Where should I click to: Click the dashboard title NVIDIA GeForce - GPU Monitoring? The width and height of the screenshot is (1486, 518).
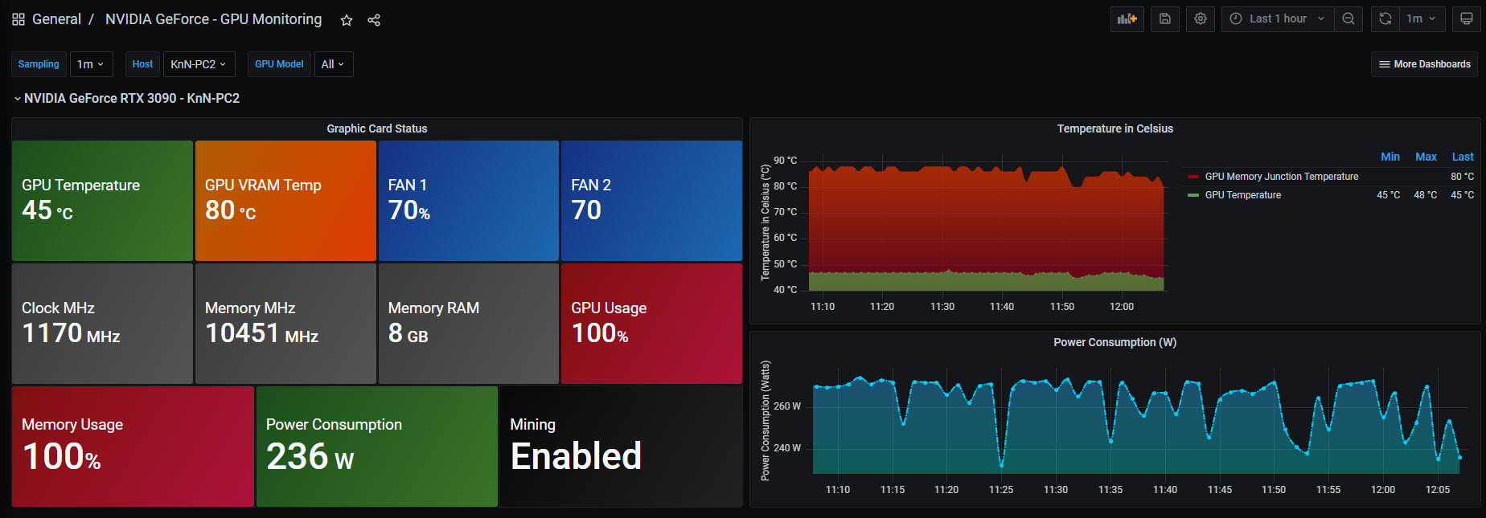[213, 19]
